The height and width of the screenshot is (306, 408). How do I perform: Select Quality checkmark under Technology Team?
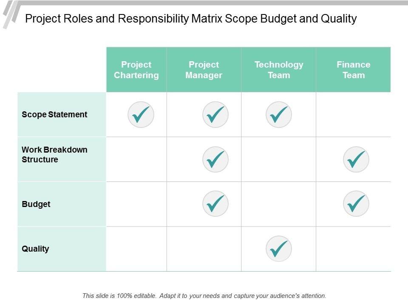(x=279, y=249)
